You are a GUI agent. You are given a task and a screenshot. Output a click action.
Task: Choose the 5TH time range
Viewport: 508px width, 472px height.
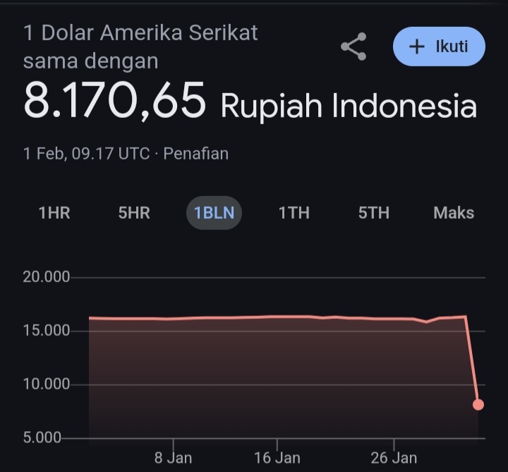373,213
